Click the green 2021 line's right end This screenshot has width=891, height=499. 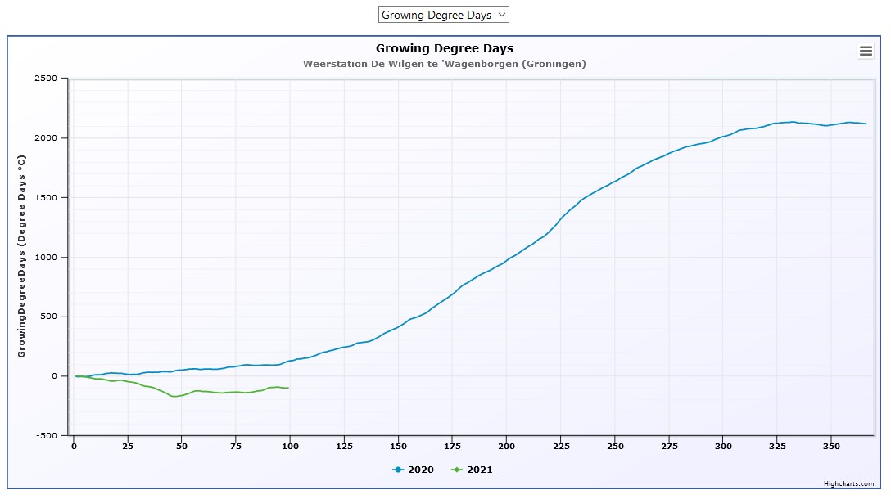[x=287, y=388]
